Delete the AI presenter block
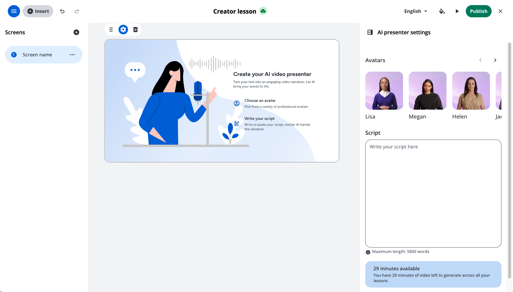 [135, 30]
